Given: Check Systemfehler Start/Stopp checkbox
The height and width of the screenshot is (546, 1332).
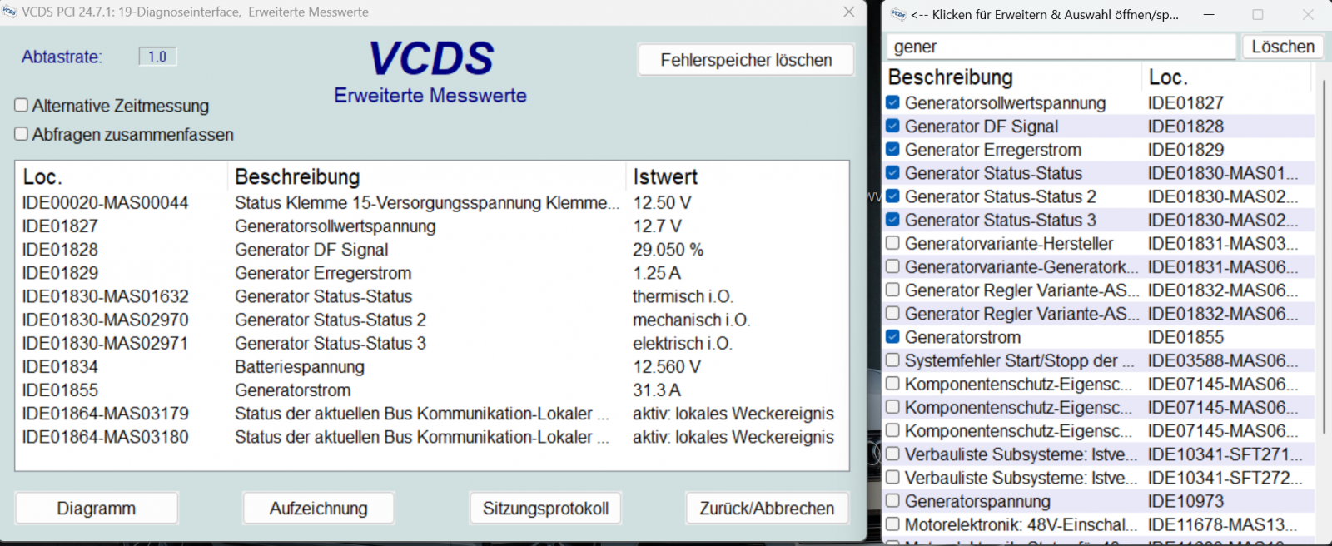Looking at the screenshot, I should point(892,360).
